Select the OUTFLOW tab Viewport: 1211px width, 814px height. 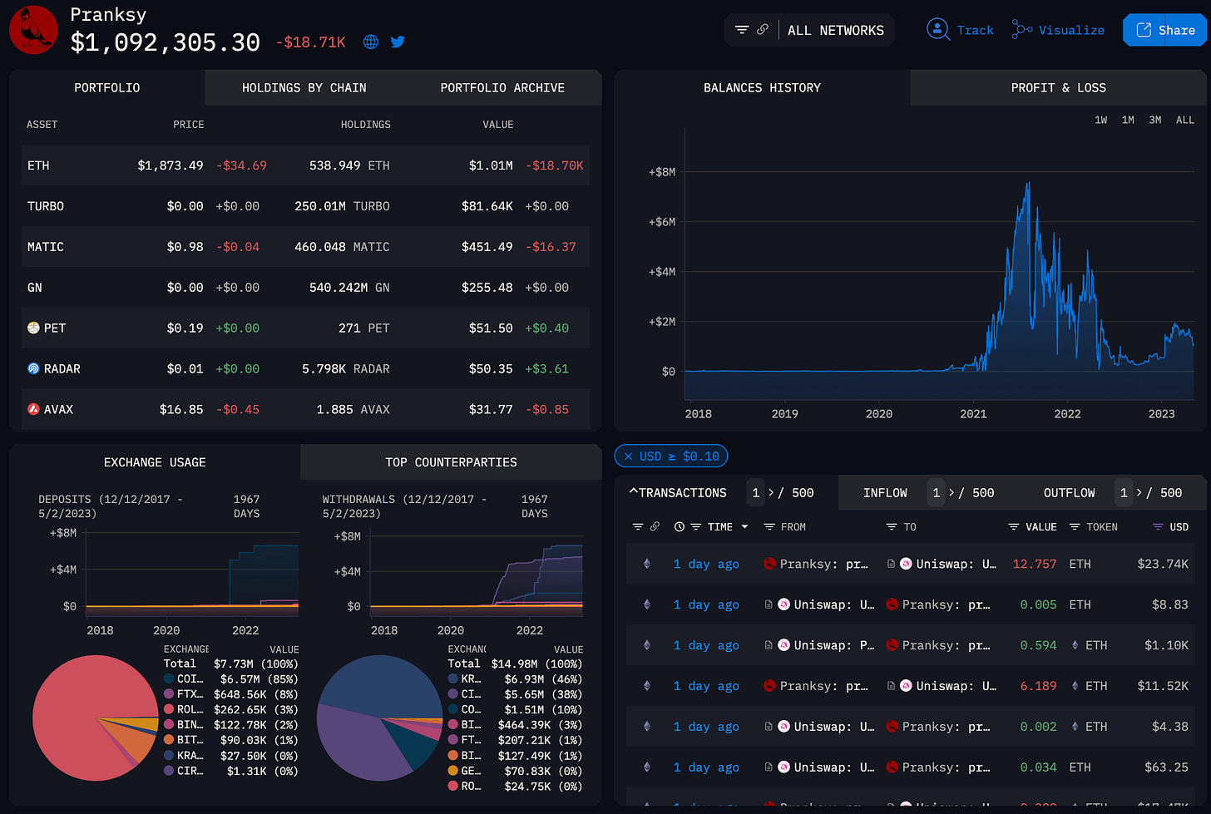coord(1069,493)
